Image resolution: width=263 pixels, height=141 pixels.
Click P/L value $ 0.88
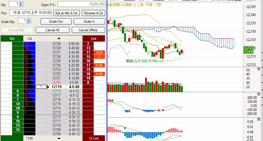click(74, 87)
